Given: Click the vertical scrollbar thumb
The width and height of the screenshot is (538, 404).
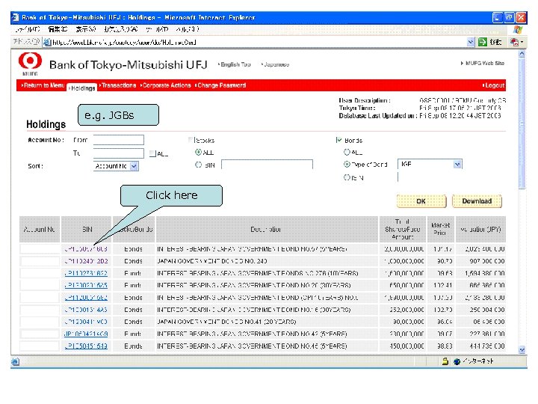Looking at the screenshot, I should coord(522,123).
